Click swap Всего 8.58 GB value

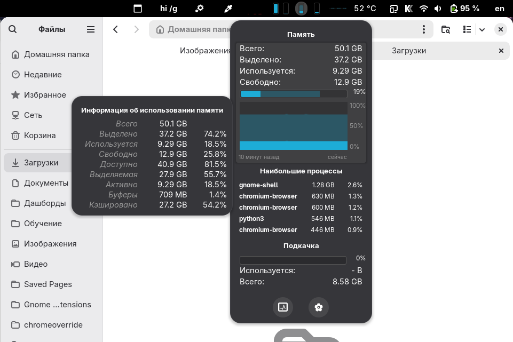click(347, 282)
